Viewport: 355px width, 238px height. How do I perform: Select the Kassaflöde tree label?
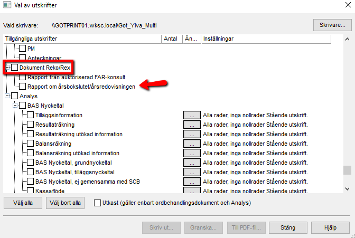(x=50, y=191)
